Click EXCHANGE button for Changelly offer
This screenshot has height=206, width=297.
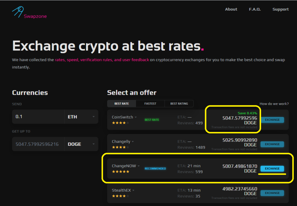272,144
